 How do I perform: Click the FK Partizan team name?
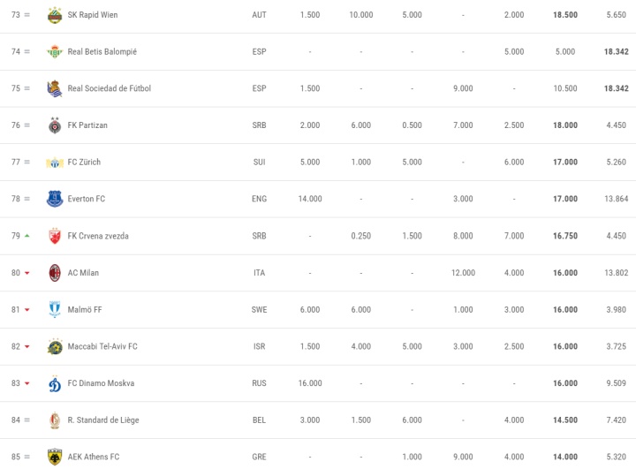(x=87, y=125)
